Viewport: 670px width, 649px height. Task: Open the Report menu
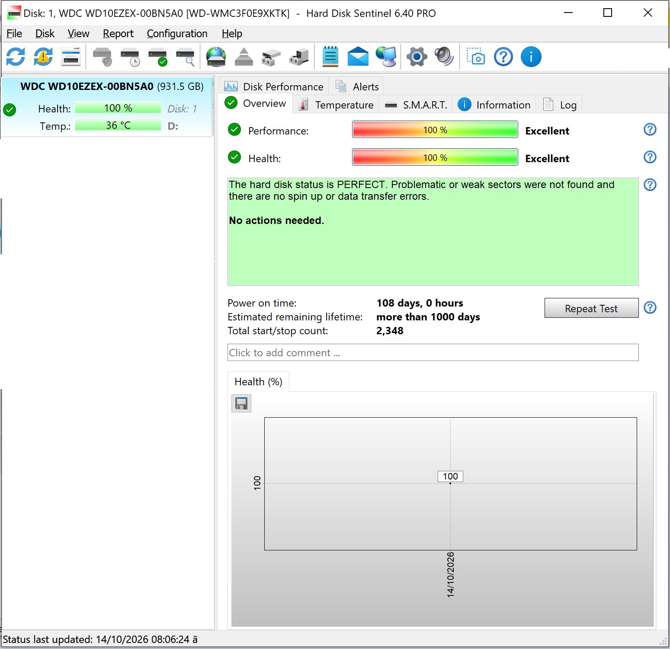[x=118, y=33]
